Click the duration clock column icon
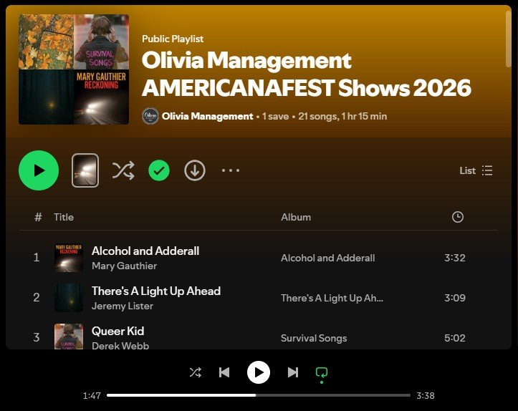518x411 pixels. (x=458, y=217)
